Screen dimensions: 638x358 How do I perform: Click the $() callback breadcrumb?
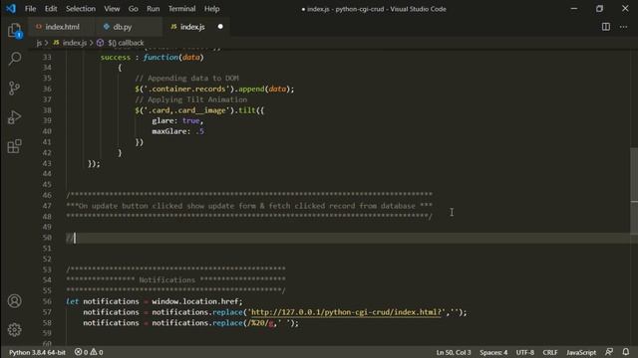pyautogui.click(x=126, y=43)
